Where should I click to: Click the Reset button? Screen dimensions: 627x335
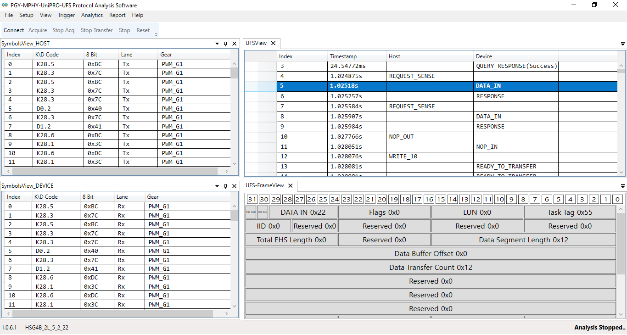[144, 30]
